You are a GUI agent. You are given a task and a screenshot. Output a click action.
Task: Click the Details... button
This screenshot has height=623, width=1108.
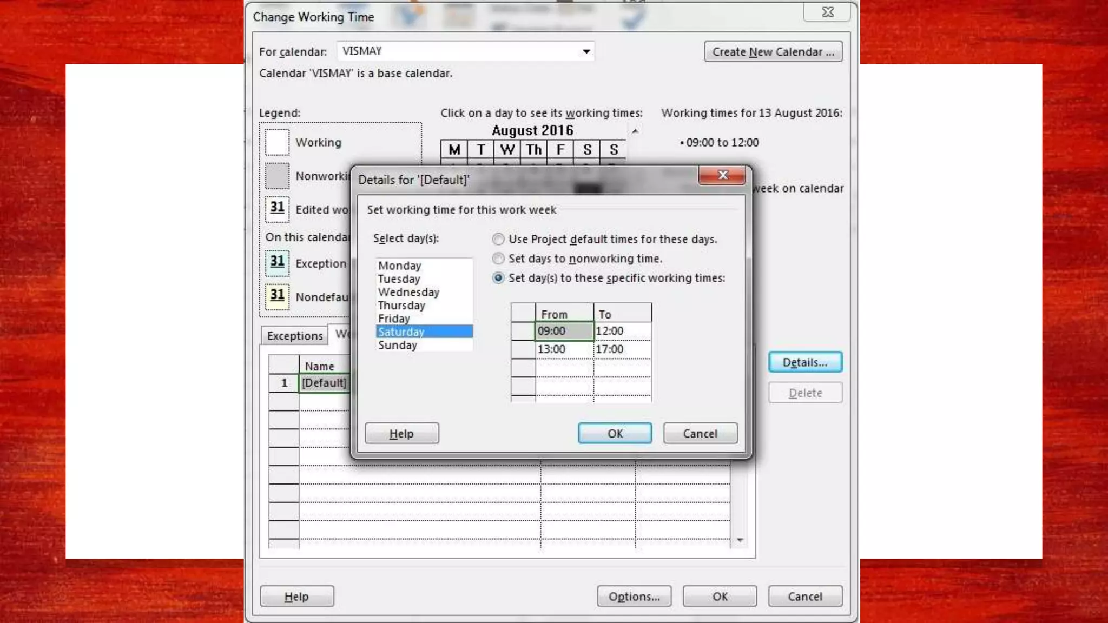click(804, 362)
